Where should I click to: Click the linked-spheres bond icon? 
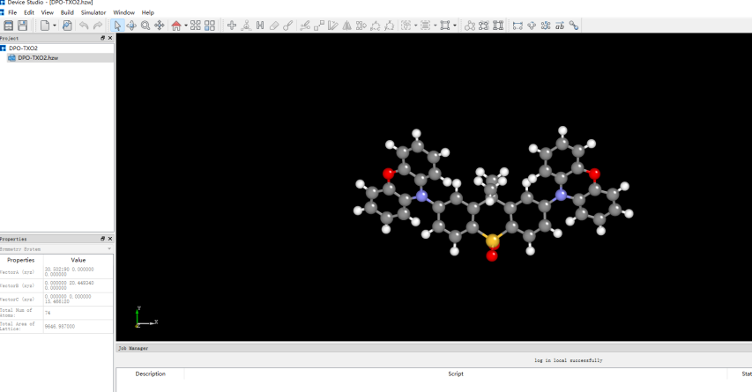tap(574, 26)
